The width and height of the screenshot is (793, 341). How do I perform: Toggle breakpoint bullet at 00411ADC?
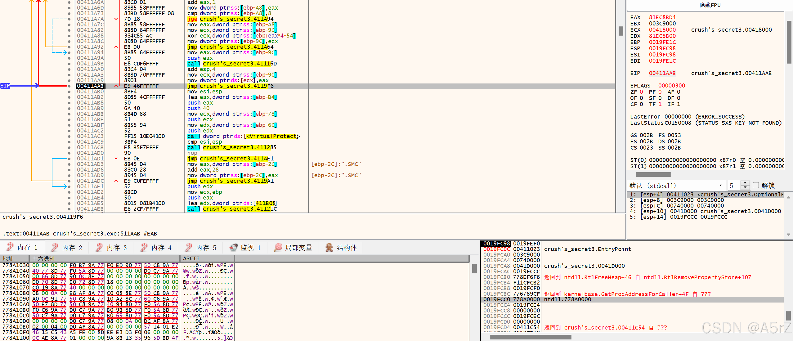[x=69, y=181]
